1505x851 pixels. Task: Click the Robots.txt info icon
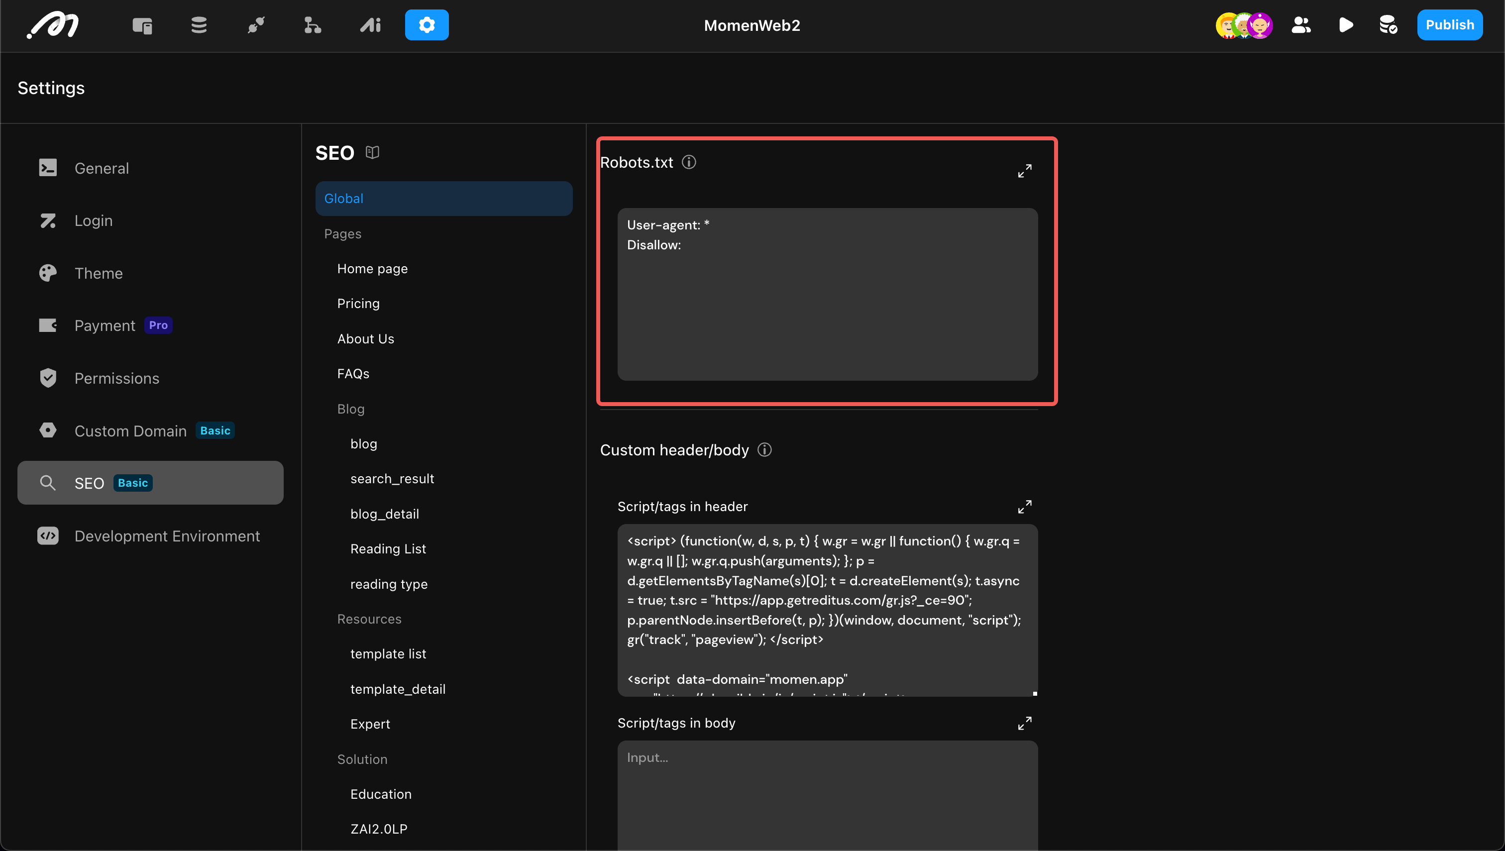pyautogui.click(x=689, y=162)
